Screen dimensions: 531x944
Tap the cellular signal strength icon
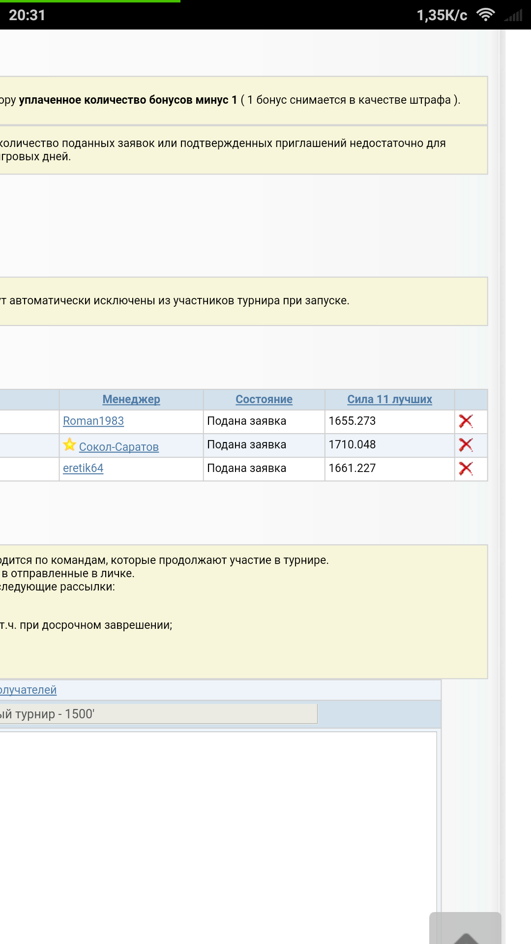point(513,15)
